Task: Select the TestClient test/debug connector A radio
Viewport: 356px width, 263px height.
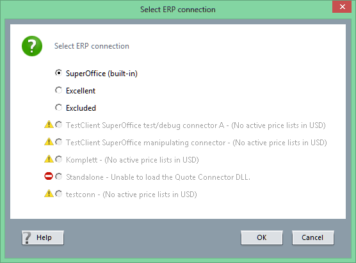Action: 58,125
